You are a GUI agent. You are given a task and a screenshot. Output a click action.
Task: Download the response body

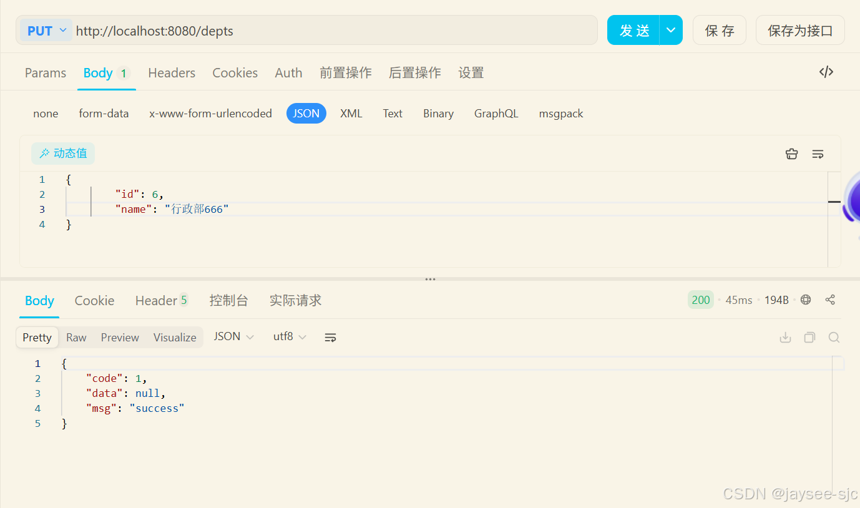pyautogui.click(x=785, y=337)
